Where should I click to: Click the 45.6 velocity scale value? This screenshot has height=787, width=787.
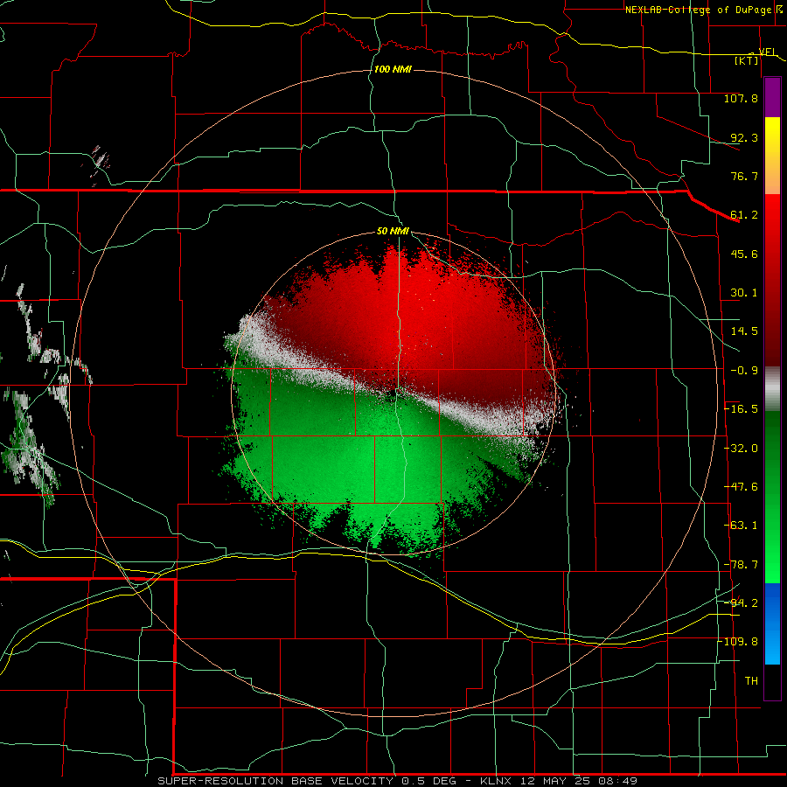(744, 254)
